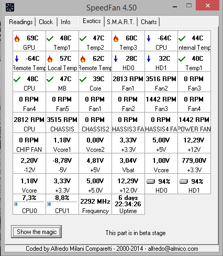Click the 2,20V -12V cell
Viewport: 223px width, 256px height.
pyautogui.click(x=29, y=163)
